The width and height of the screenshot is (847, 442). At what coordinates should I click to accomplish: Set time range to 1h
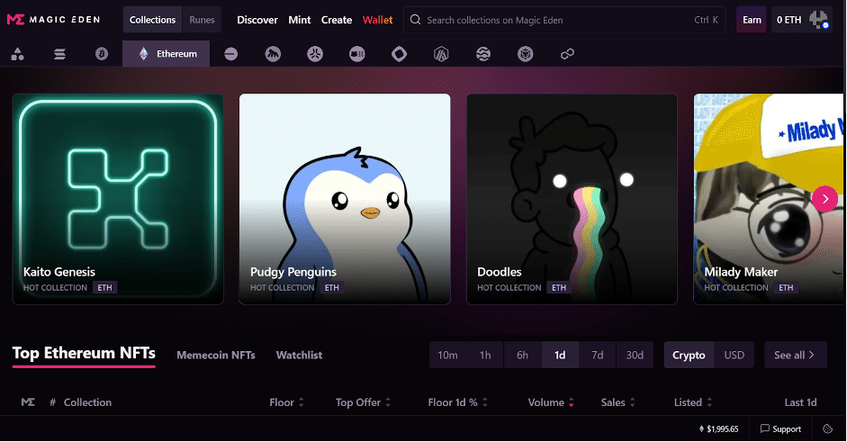click(485, 355)
